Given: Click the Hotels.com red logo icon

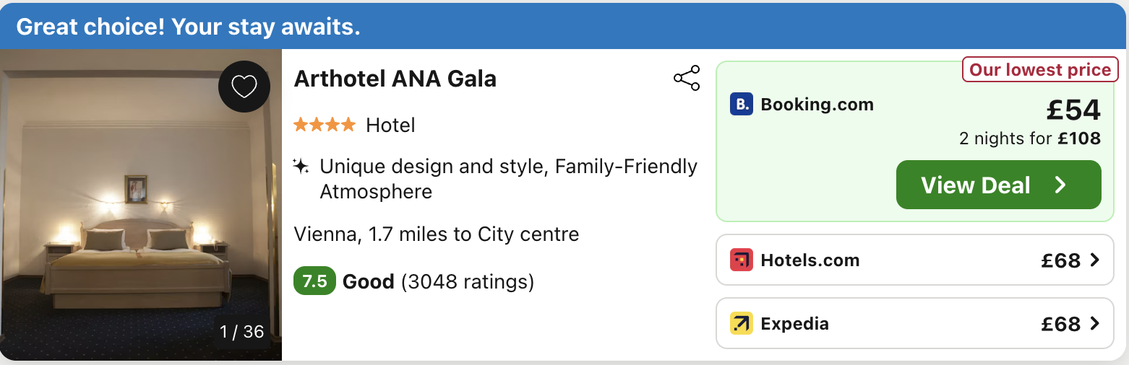Looking at the screenshot, I should click(742, 260).
